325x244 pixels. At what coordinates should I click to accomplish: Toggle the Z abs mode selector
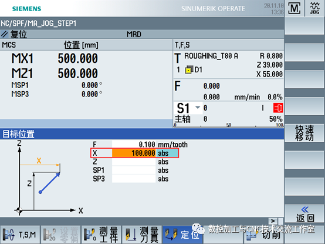(163, 162)
